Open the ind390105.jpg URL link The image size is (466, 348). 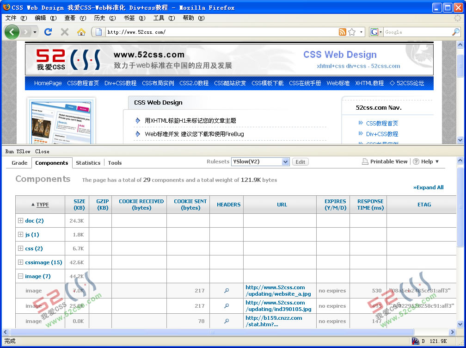pyautogui.click(x=278, y=306)
